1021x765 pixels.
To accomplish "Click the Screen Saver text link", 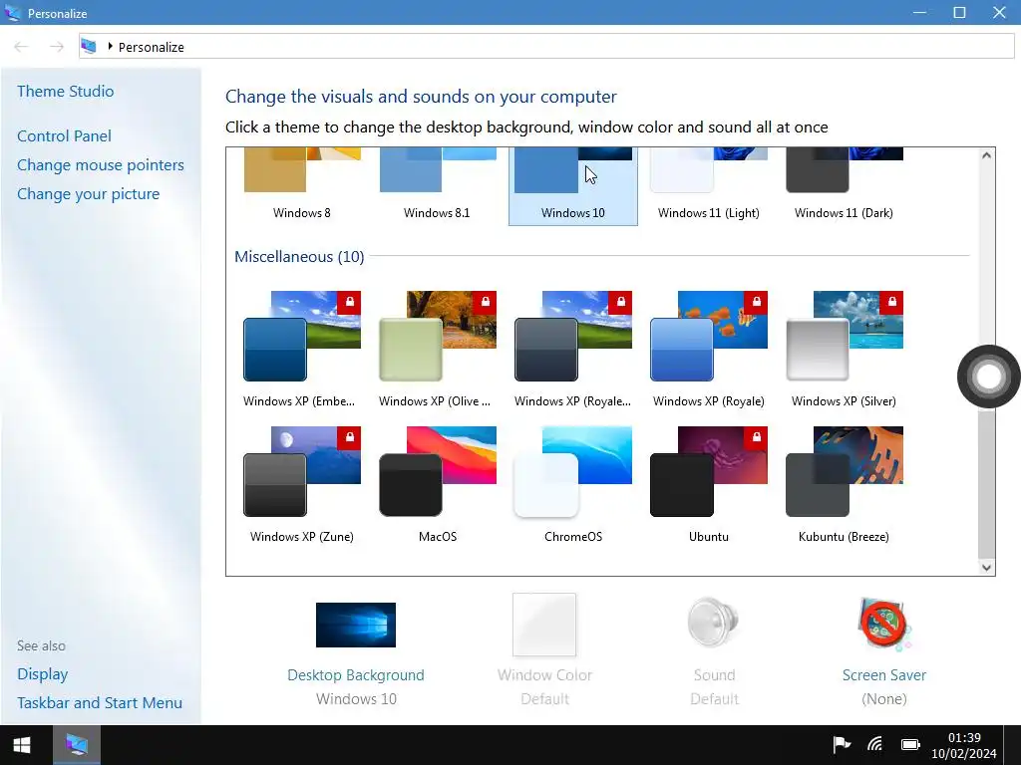I will point(884,675).
